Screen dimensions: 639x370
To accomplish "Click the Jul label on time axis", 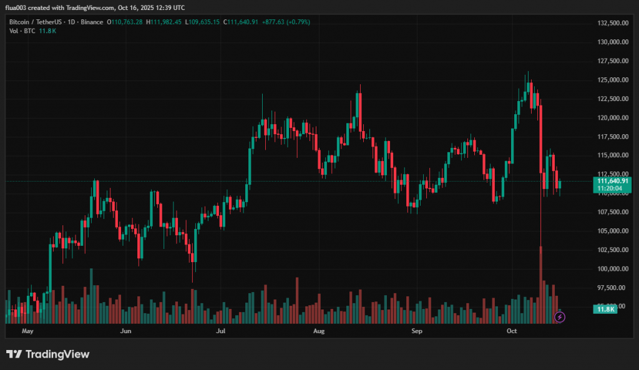I will pos(221,331).
